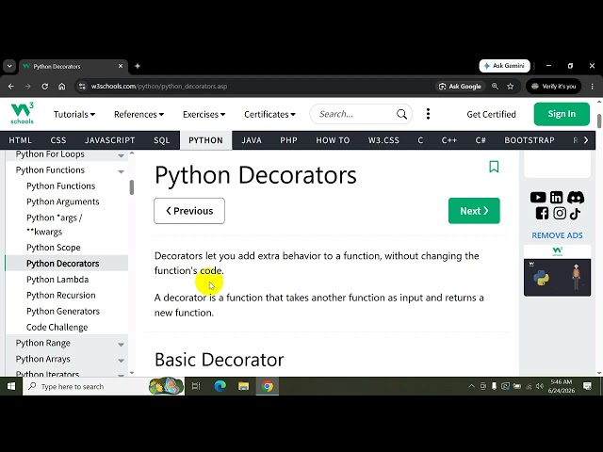
Task: Open the Chrome three-dot menu
Action: 593,87
